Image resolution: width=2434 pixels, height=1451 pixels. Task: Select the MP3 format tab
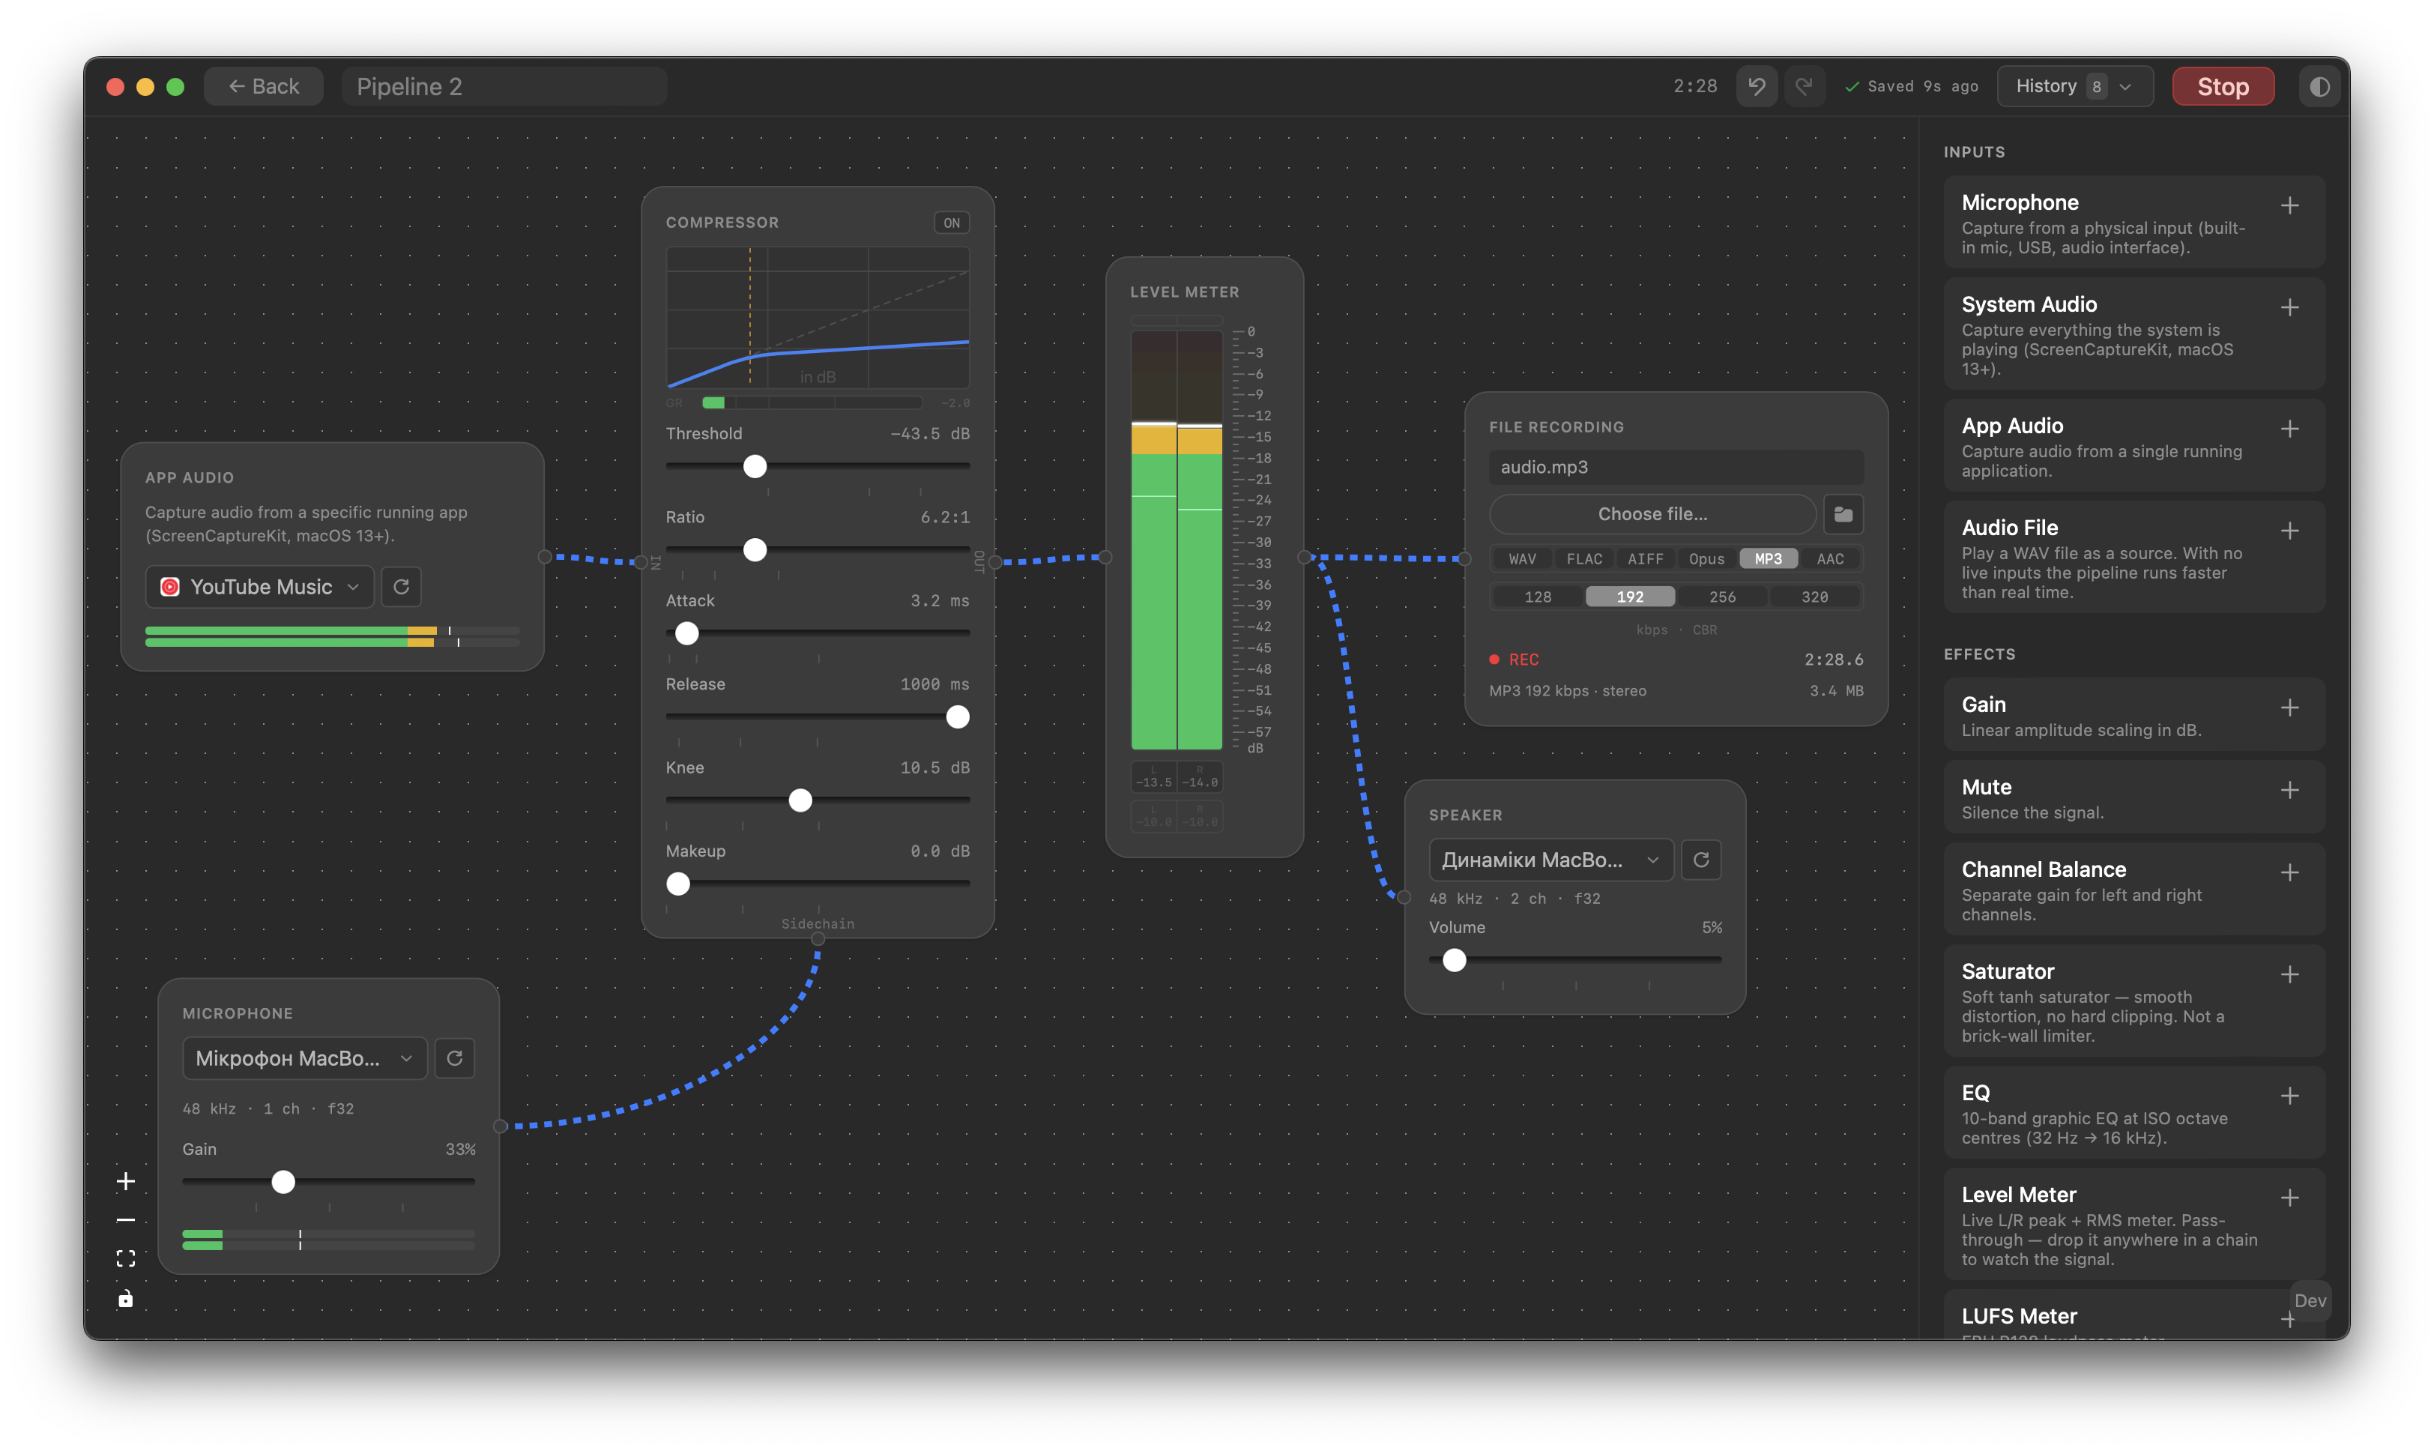point(1767,558)
